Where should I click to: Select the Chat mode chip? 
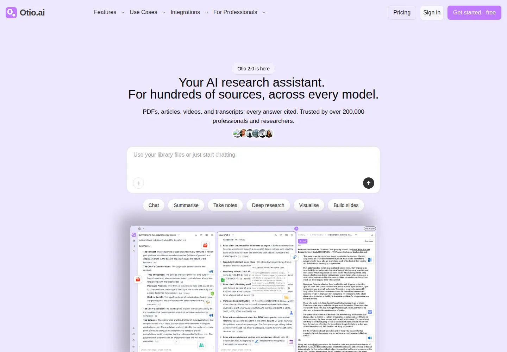(x=154, y=205)
